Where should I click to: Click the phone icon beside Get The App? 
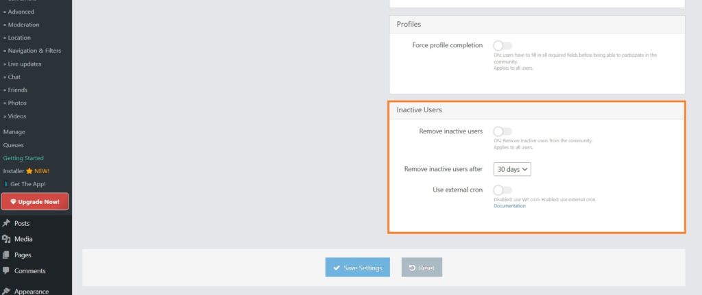click(5, 184)
